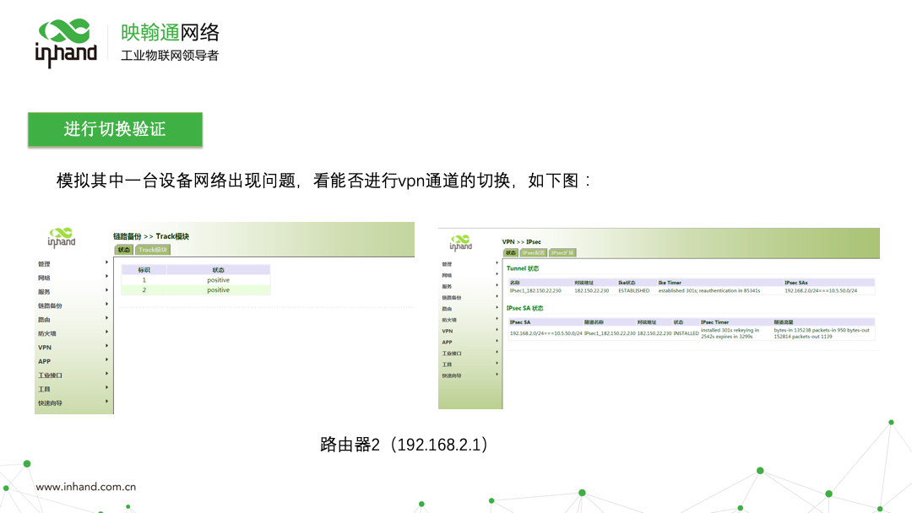Expand 管理 arrow in IPsec page sidebar

pyautogui.click(x=497, y=263)
